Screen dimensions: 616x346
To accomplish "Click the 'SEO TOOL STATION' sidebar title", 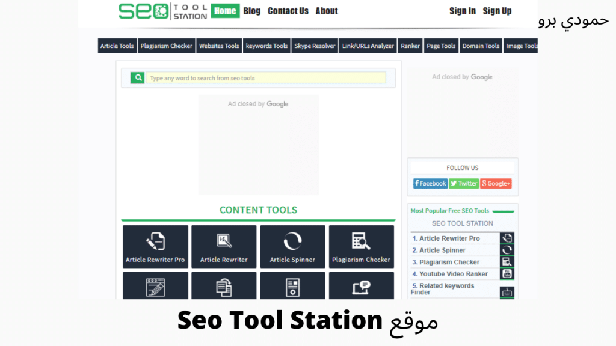I will (463, 223).
